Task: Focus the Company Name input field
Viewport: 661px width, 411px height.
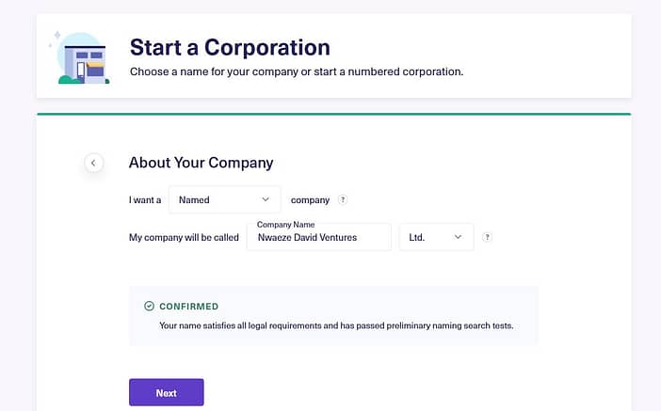Action: pos(319,237)
